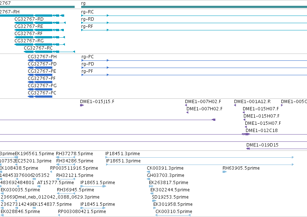
Task: Select transcript CG32767-RF
Action: tap(40, 37)
